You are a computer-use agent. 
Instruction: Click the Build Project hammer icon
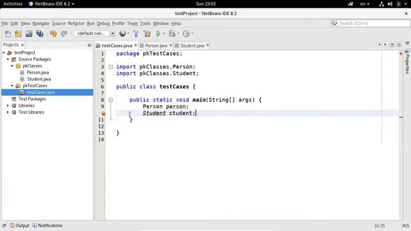click(136, 33)
